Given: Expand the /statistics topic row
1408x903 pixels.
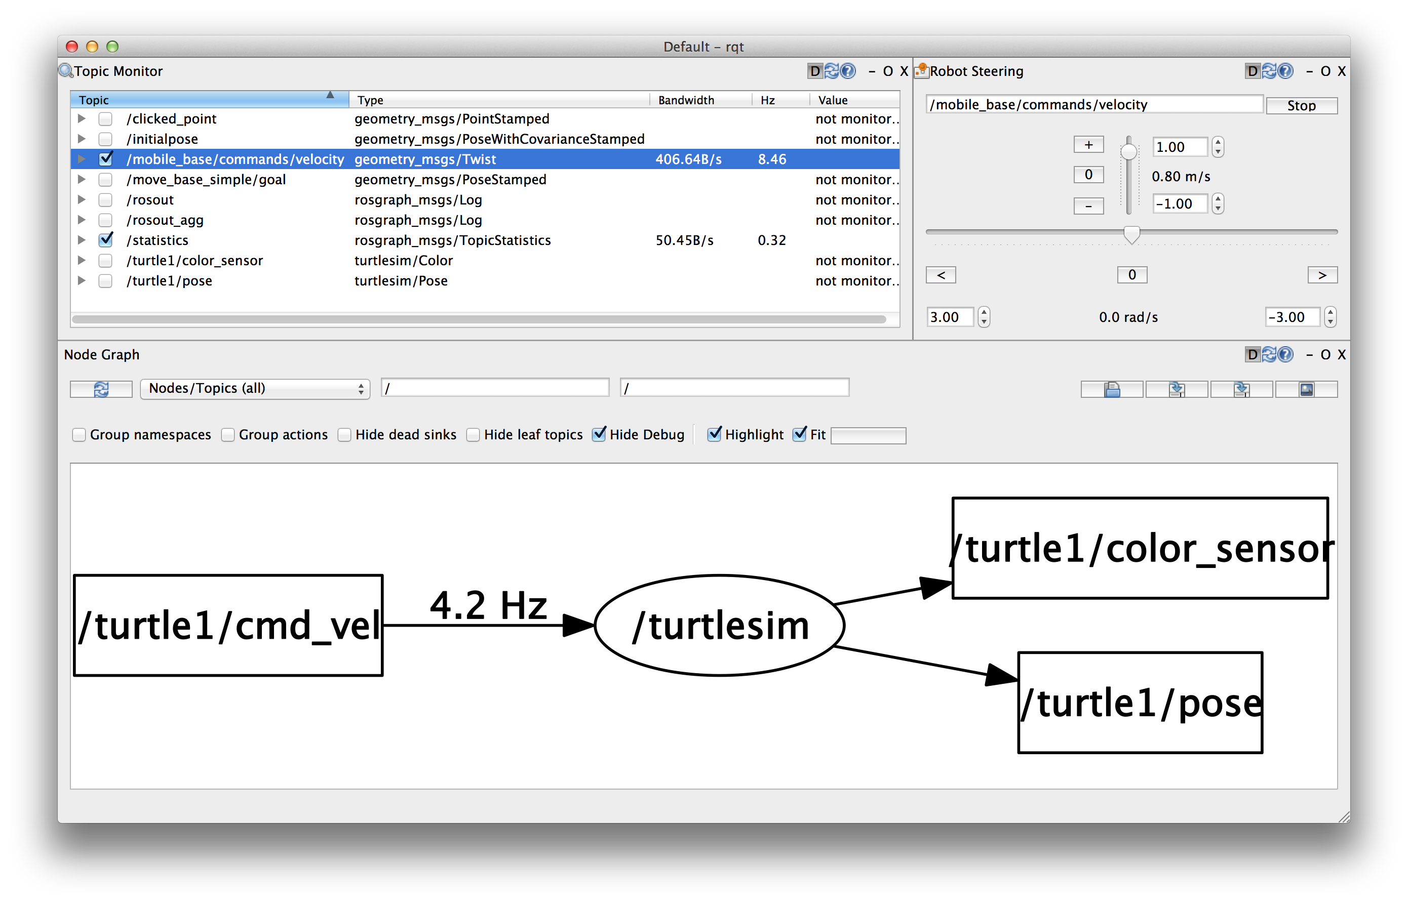Looking at the screenshot, I should pos(82,240).
